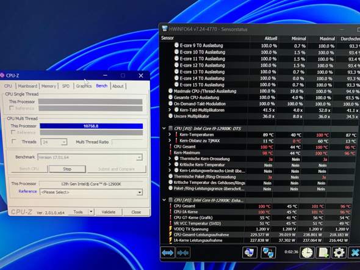360x270 pixels.
Task: Click the HWiNFO expand-columns arrows icon
Action: coord(168,253)
